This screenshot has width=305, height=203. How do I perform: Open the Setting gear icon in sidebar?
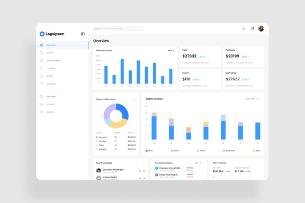41,112
